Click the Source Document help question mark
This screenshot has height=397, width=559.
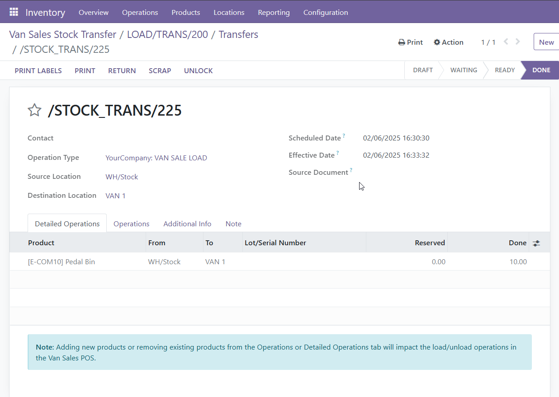[351, 170]
